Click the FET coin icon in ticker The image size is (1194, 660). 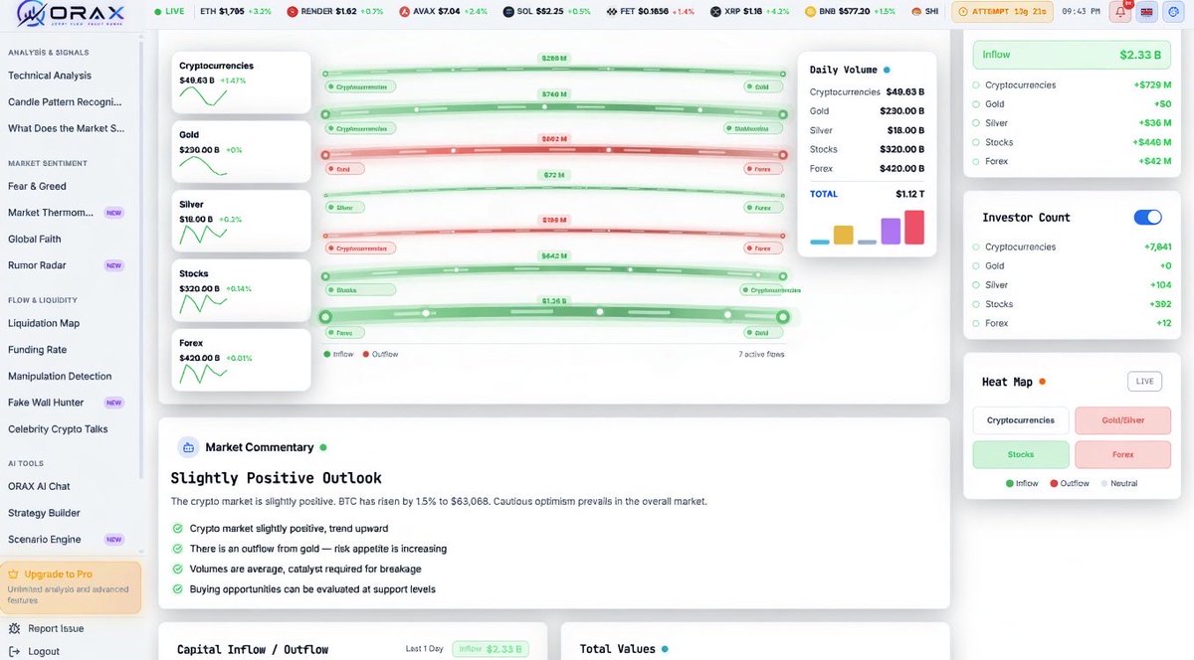tap(612, 12)
